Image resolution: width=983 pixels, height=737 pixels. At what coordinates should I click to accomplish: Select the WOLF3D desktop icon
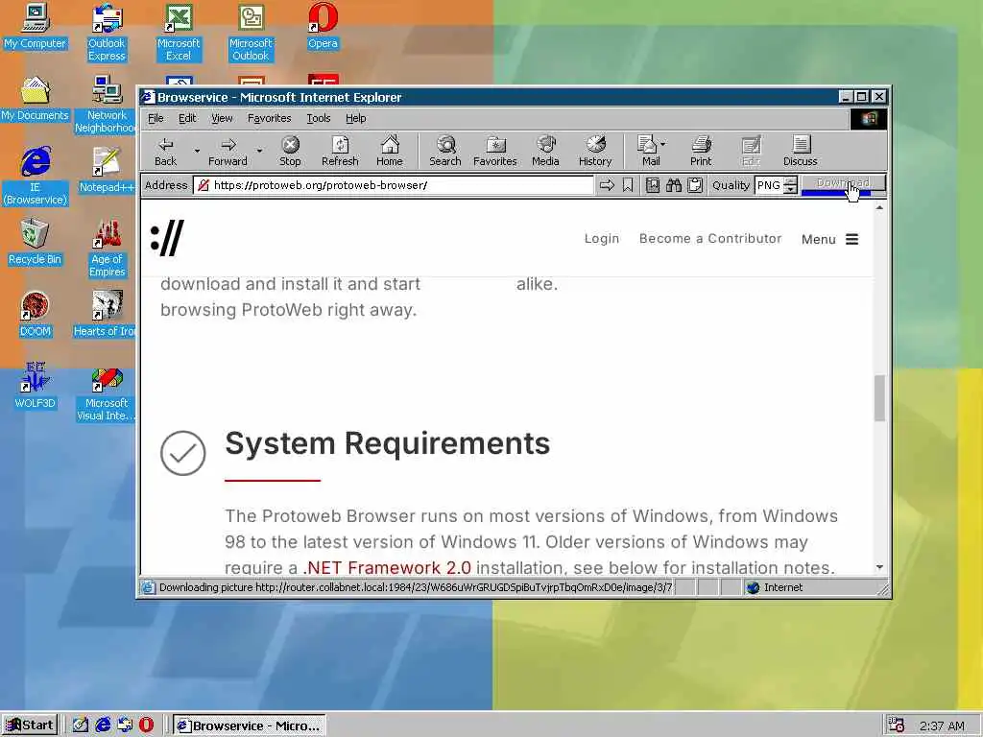(x=35, y=386)
